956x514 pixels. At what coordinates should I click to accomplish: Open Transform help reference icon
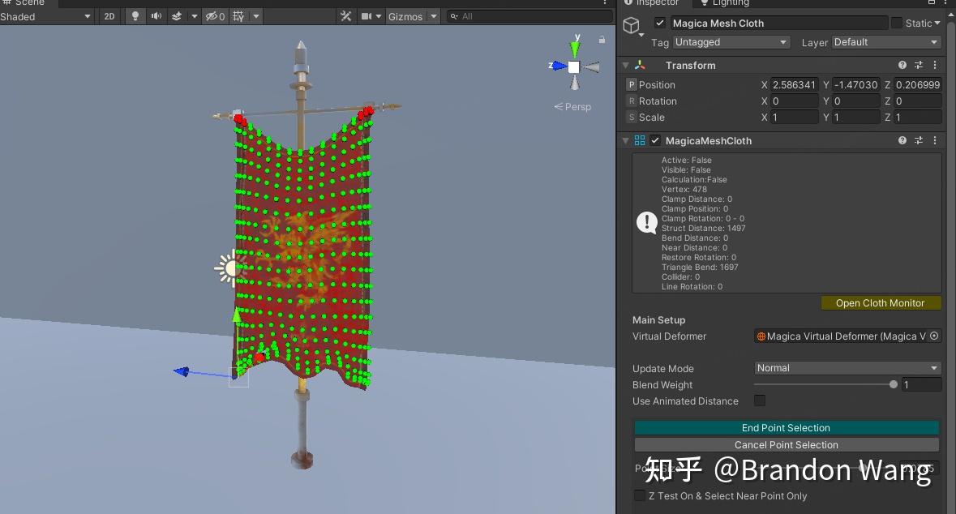902,65
